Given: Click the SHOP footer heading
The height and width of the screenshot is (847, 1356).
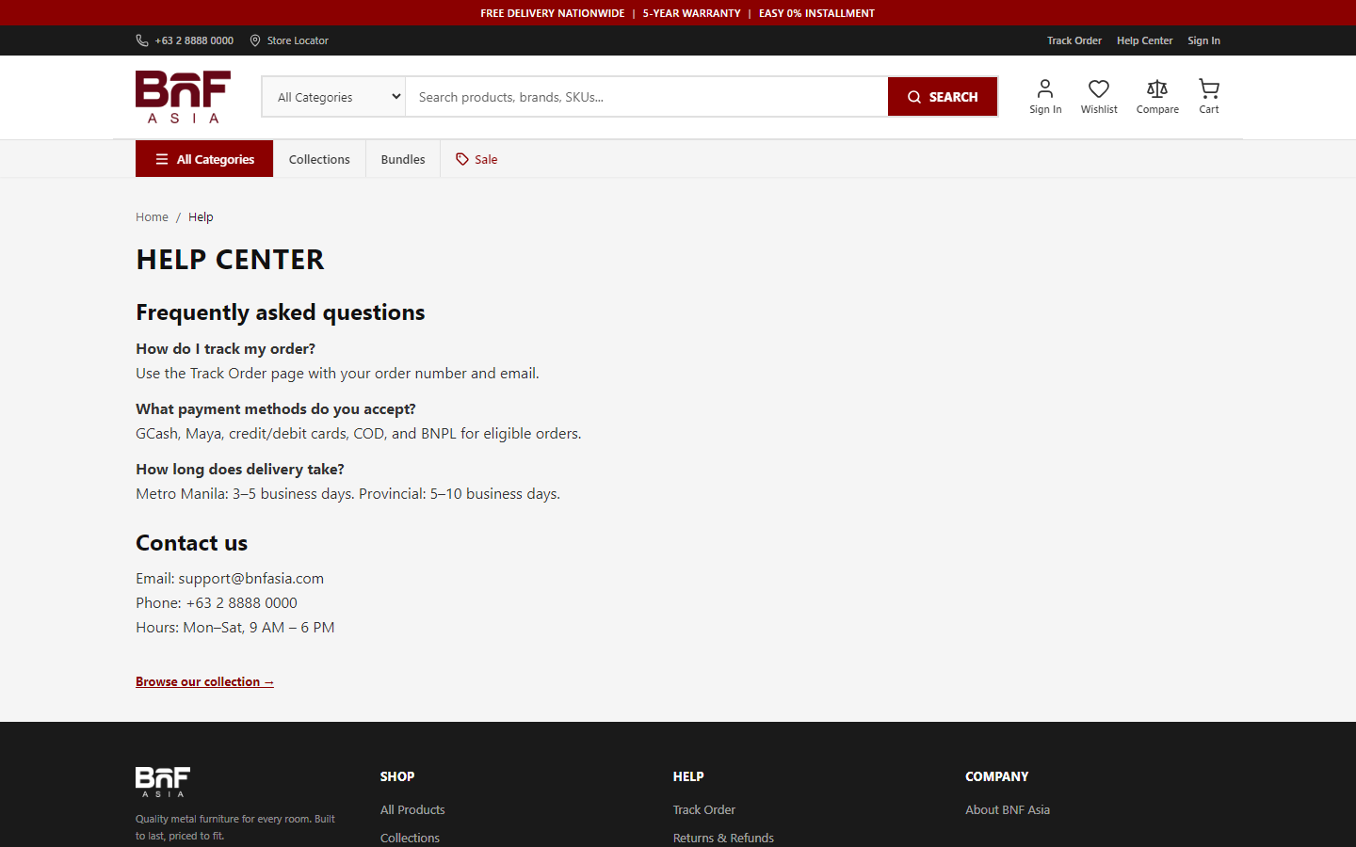Looking at the screenshot, I should click(397, 776).
